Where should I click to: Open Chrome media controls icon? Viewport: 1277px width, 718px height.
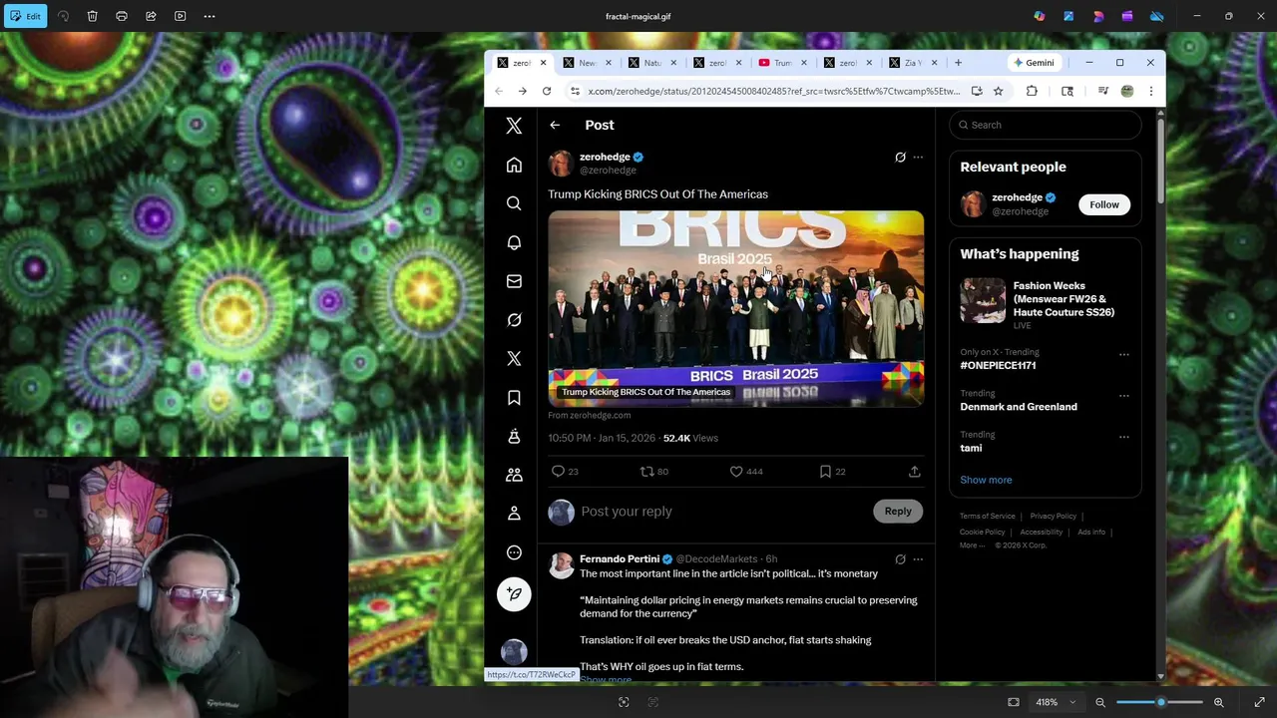click(x=1102, y=91)
